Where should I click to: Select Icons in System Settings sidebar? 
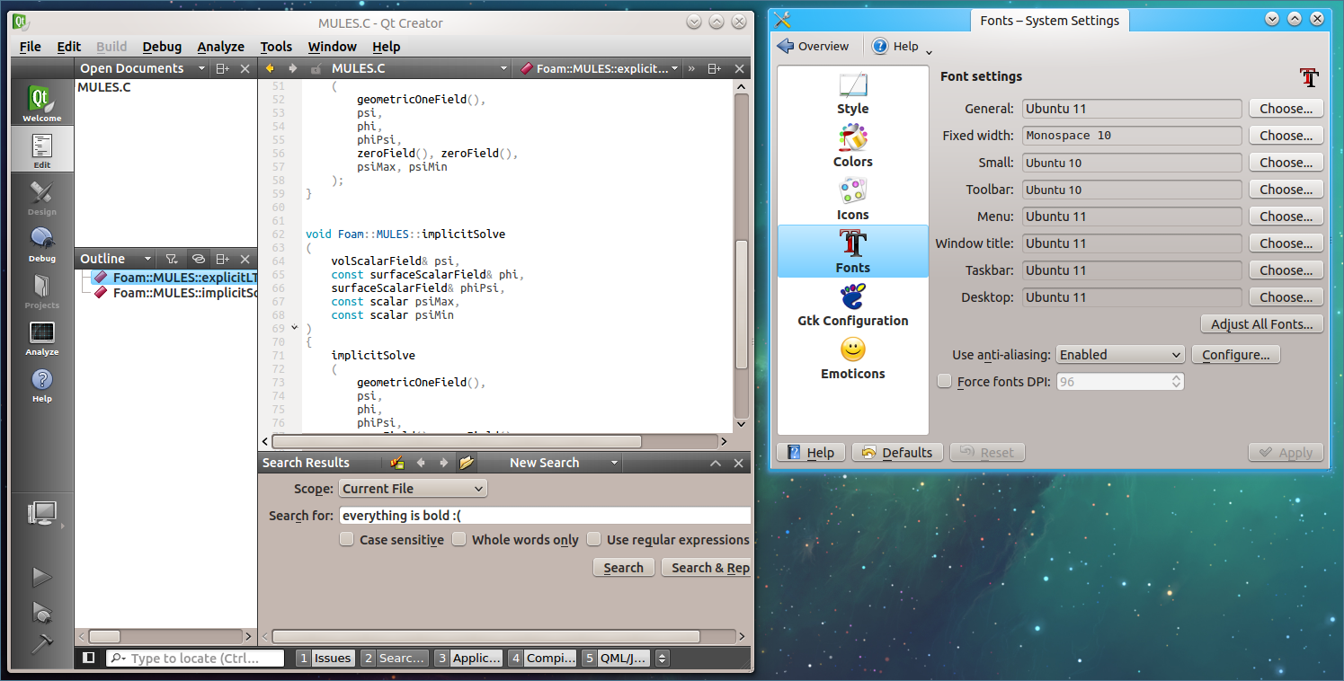click(x=852, y=199)
